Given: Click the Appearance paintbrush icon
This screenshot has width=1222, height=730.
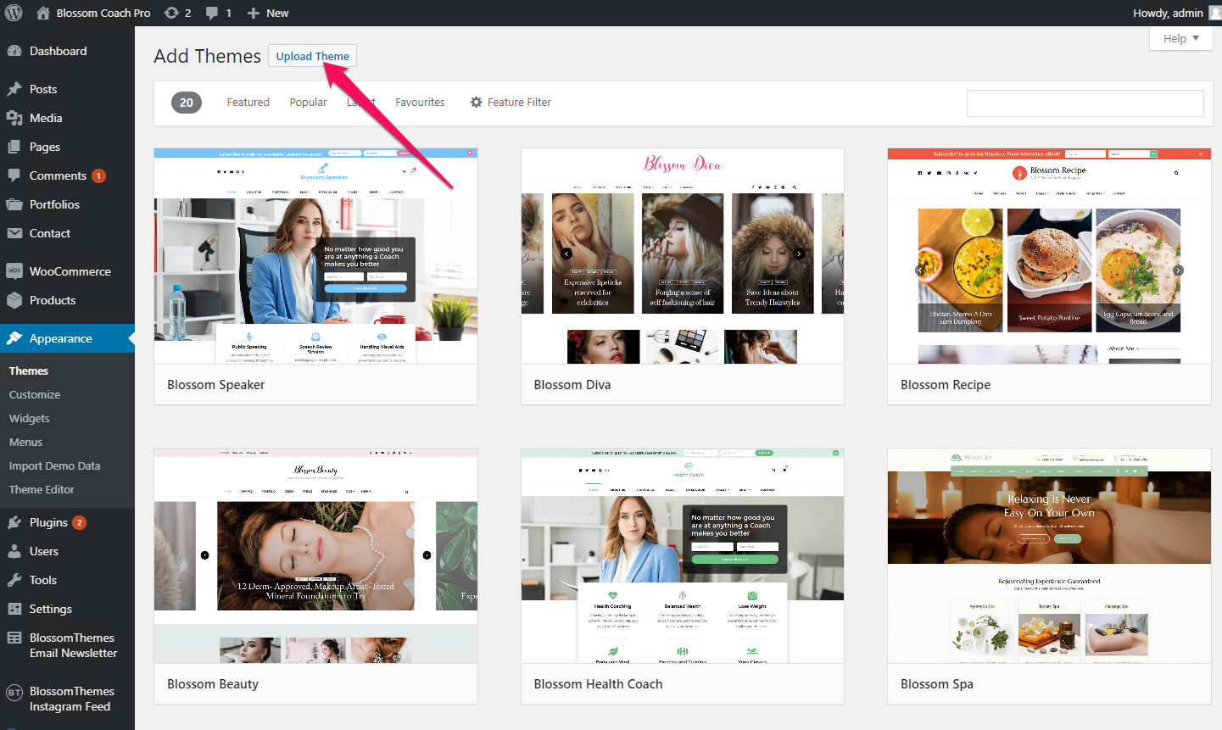Looking at the screenshot, I should tap(14, 338).
